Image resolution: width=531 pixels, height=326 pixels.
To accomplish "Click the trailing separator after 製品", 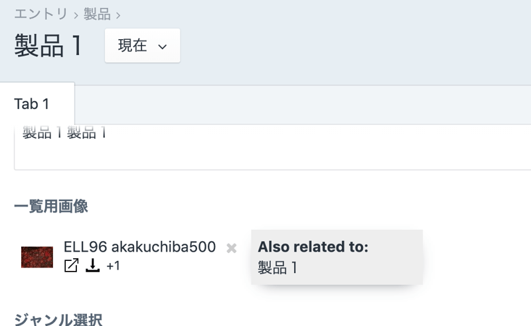I will pos(118,15).
